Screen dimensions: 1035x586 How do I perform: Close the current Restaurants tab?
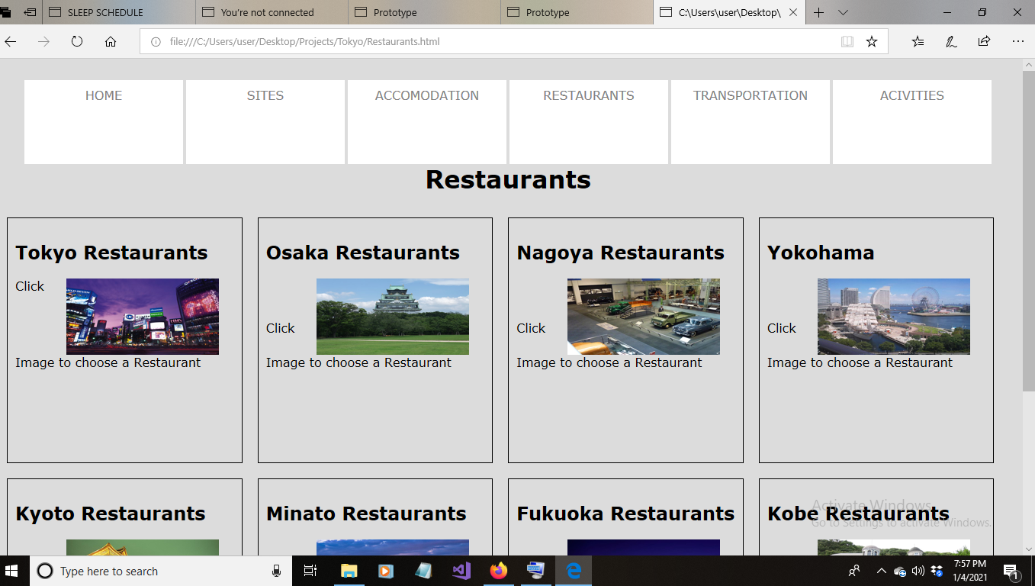[x=793, y=12]
